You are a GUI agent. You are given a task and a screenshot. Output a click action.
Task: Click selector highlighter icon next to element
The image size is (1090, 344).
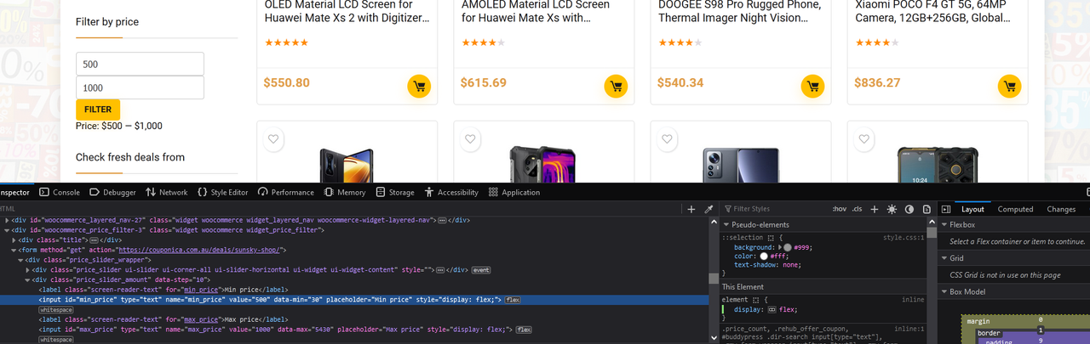(x=757, y=300)
